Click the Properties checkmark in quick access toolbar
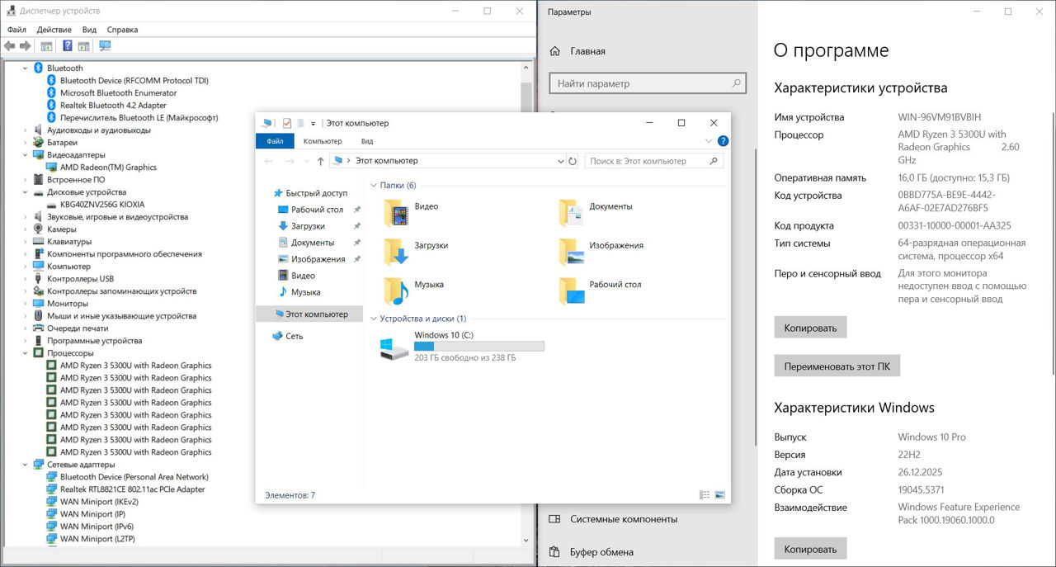 [287, 123]
